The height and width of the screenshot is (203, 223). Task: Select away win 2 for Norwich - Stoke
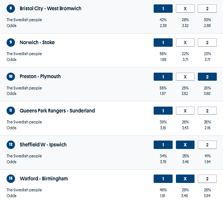(x=207, y=42)
